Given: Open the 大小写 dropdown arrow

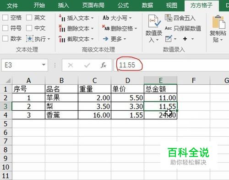Looking at the screenshot, I should point(130,18).
